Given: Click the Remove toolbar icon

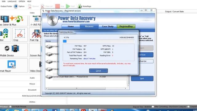Looking at the screenshot, I should (x=30, y=6).
